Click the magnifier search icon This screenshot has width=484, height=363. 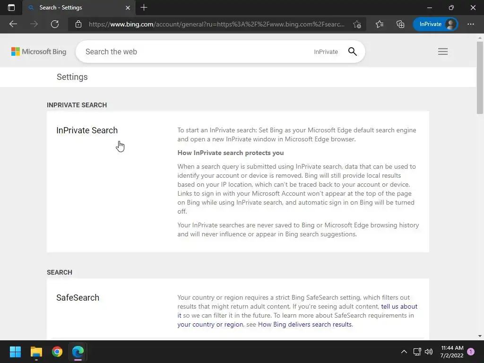[x=353, y=52]
